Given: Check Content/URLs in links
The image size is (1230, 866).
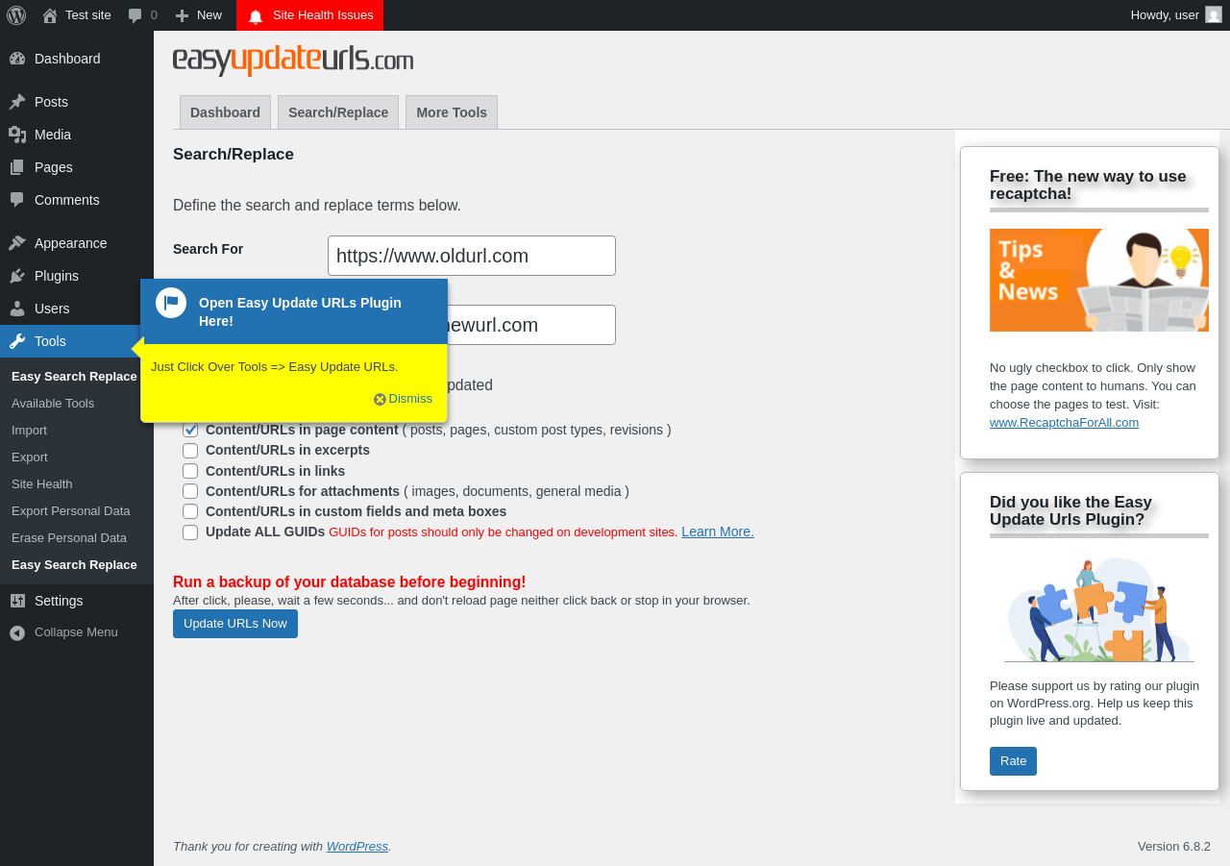Looking at the screenshot, I should click(190, 471).
